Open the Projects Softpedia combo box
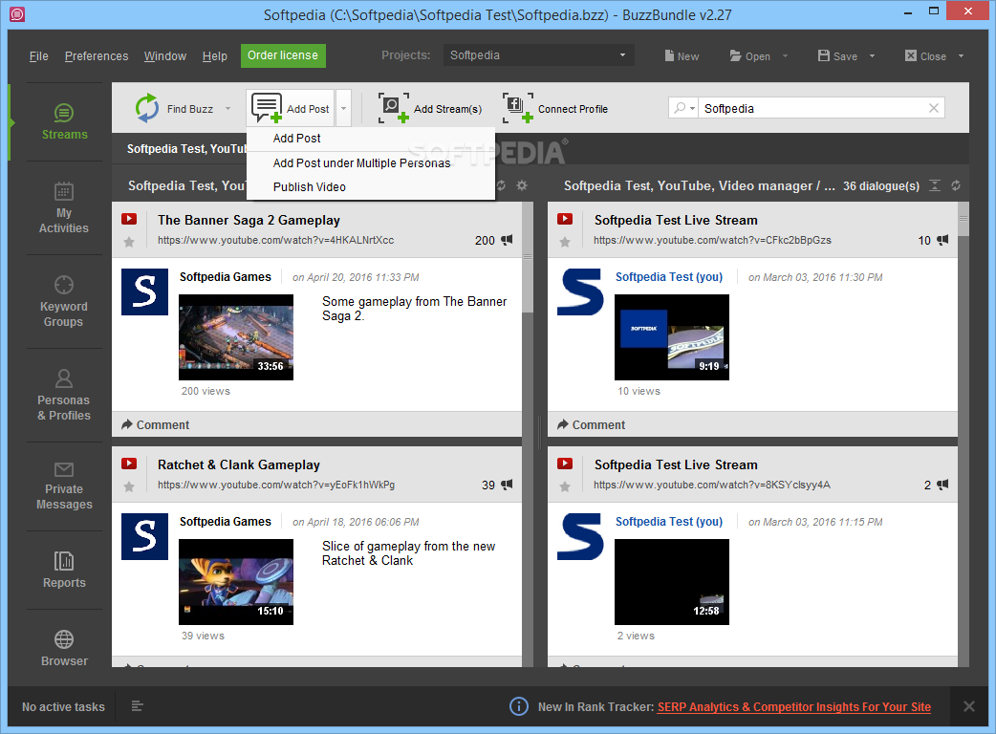 538,55
